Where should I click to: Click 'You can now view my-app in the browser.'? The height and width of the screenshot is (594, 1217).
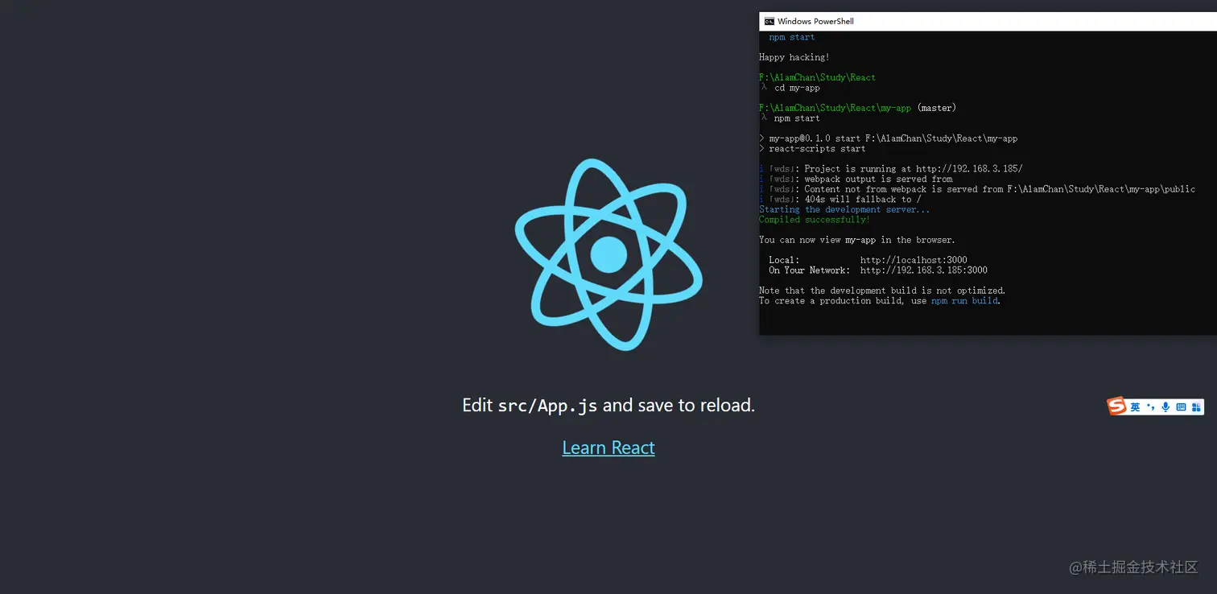click(857, 240)
